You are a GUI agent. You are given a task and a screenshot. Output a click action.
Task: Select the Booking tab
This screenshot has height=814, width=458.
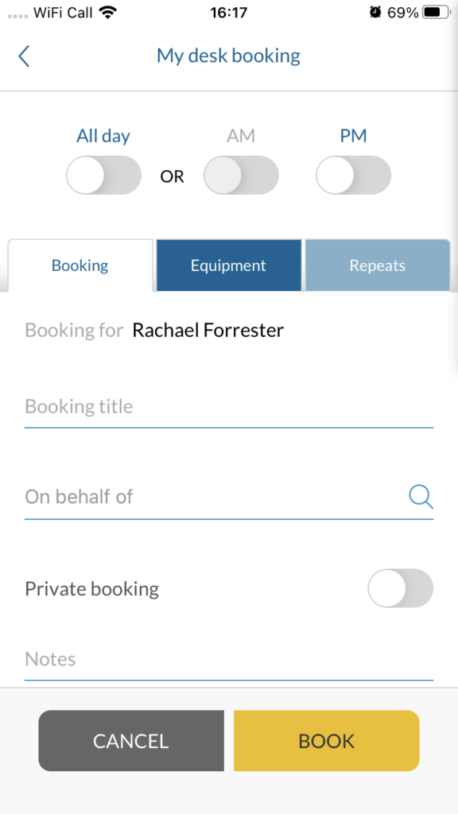pos(80,266)
